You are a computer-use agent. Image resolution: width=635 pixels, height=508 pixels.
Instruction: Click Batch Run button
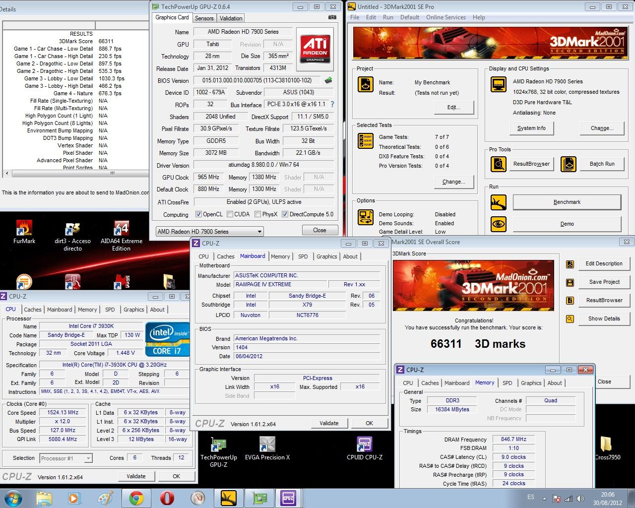[602, 164]
